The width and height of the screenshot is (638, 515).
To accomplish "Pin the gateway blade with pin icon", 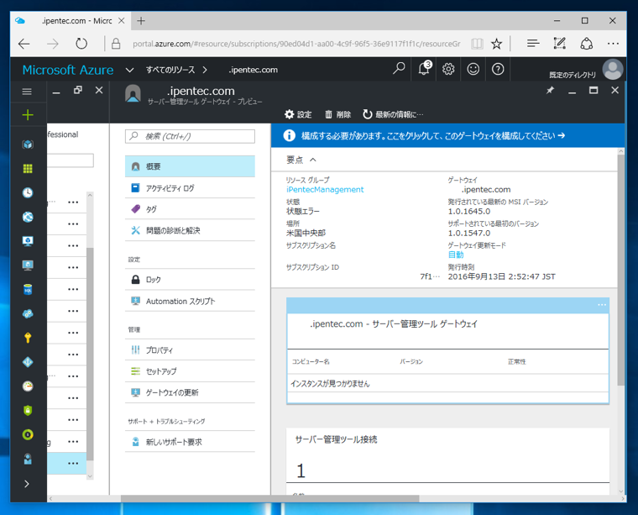I will pos(550,91).
